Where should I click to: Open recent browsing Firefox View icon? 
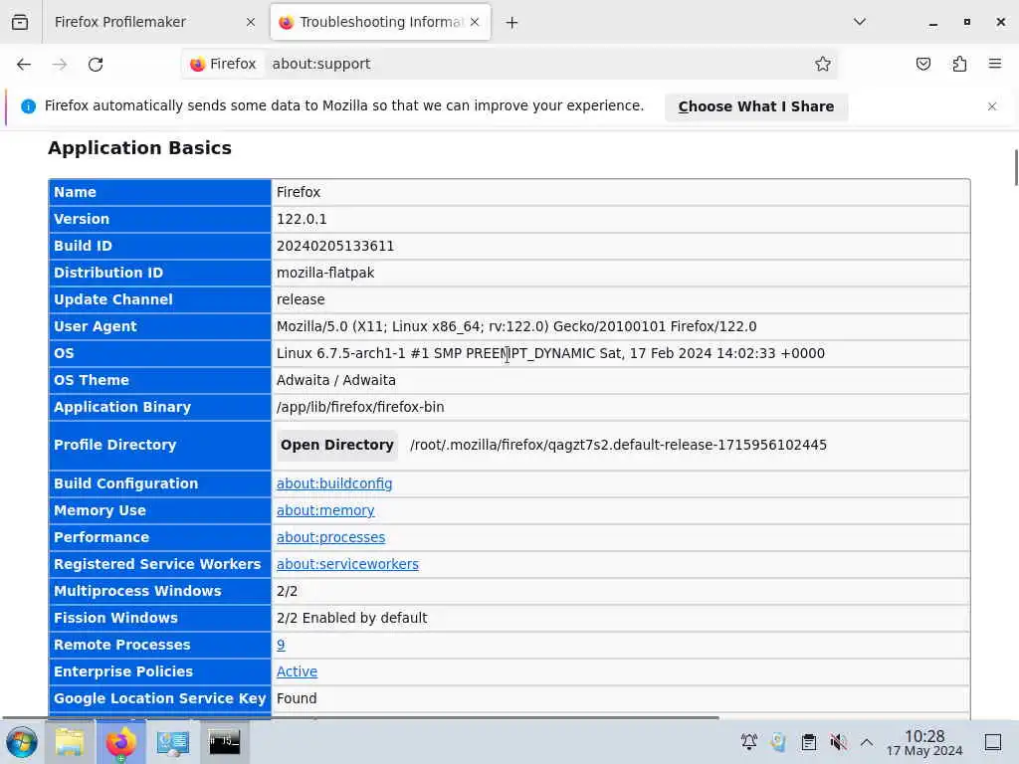20,22
